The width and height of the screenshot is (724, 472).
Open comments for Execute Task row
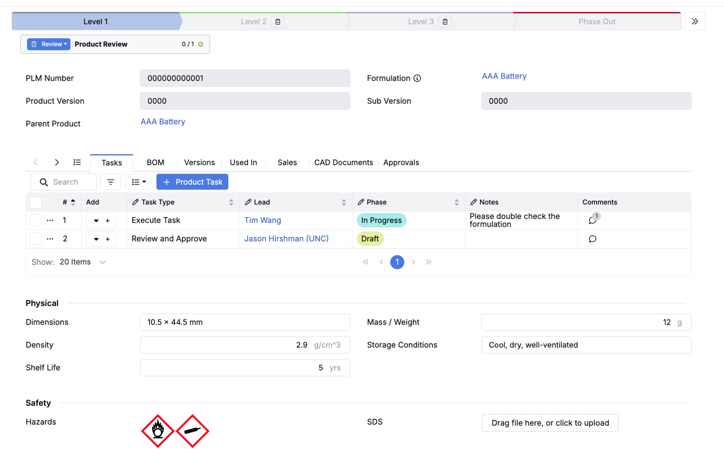[x=593, y=220]
